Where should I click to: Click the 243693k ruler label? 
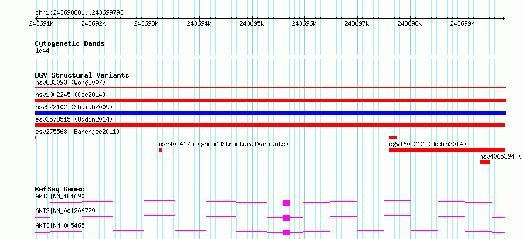tap(147, 23)
